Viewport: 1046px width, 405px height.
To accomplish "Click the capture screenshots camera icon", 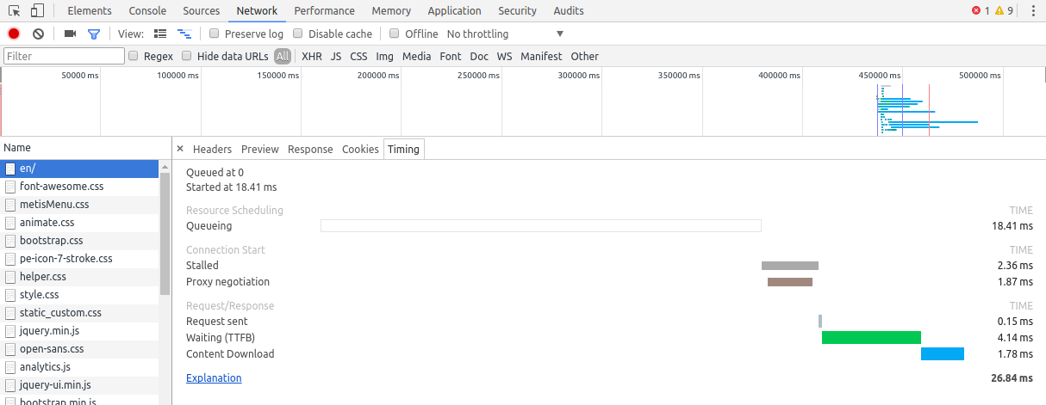I will 70,34.
